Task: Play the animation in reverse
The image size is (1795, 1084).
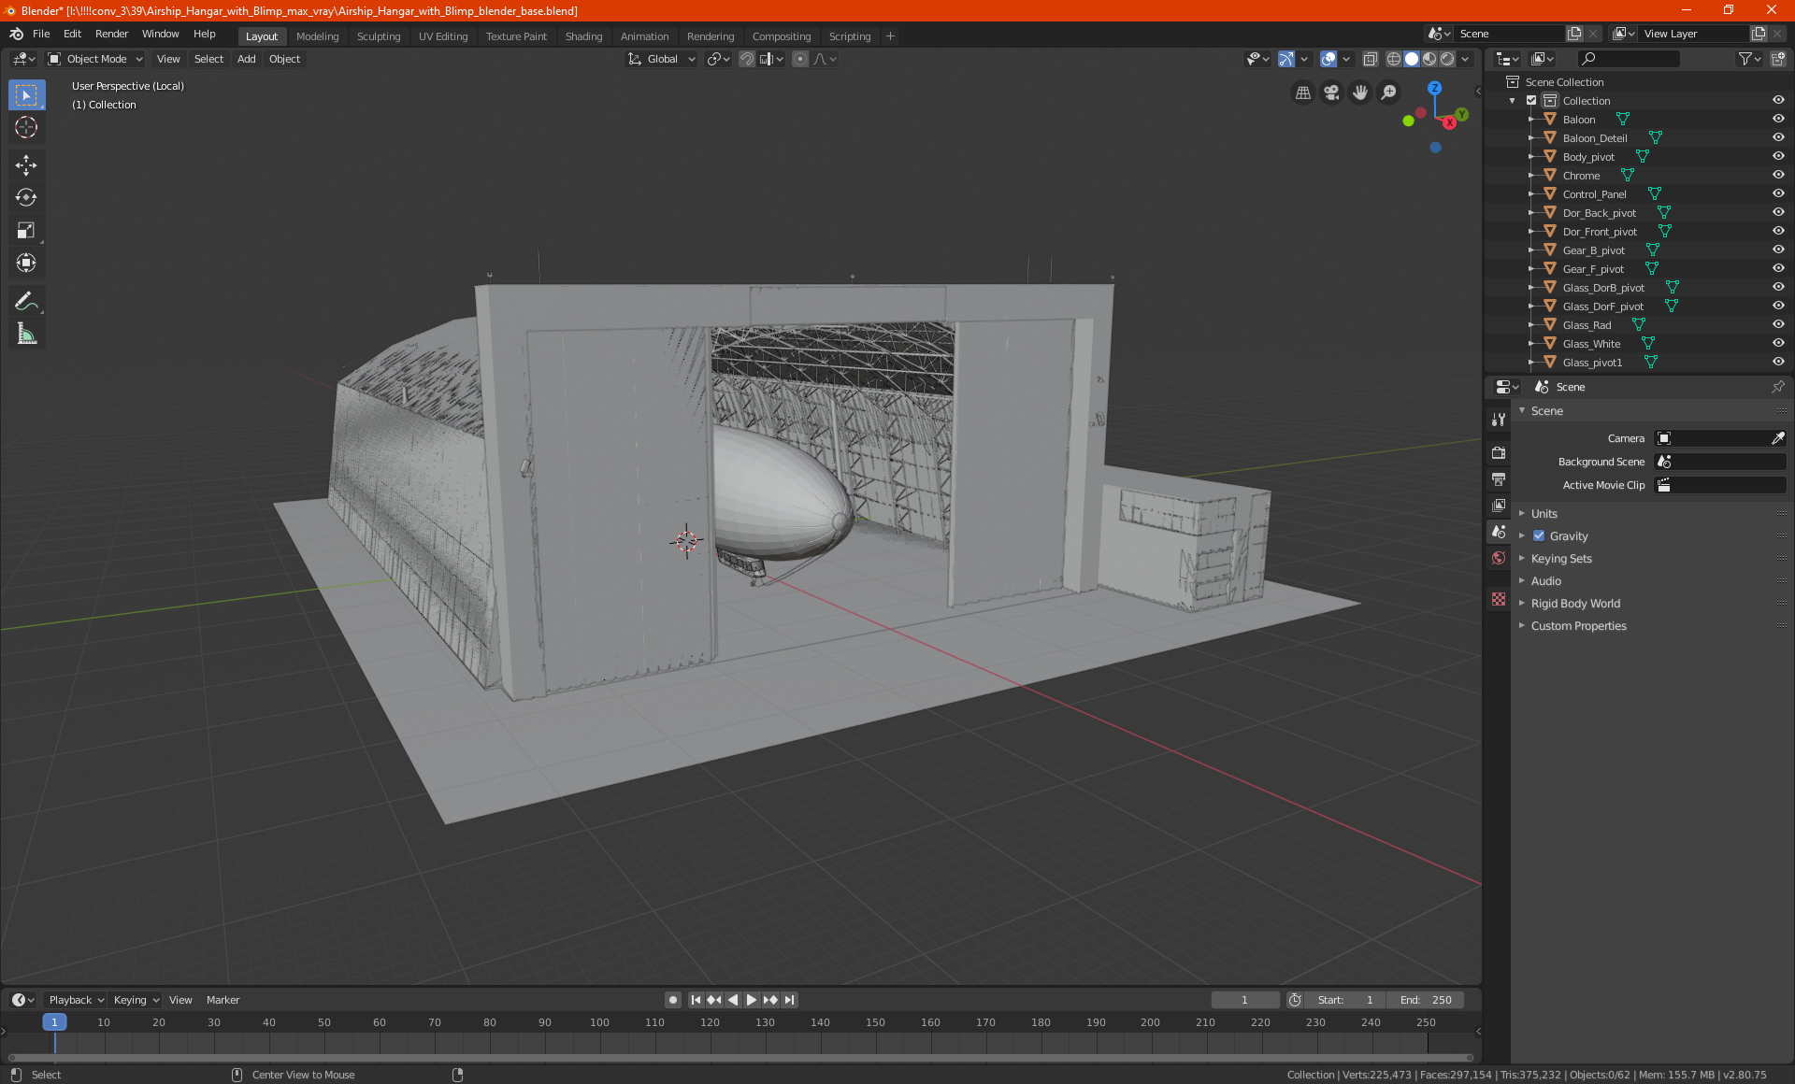Action: click(733, 1000)
